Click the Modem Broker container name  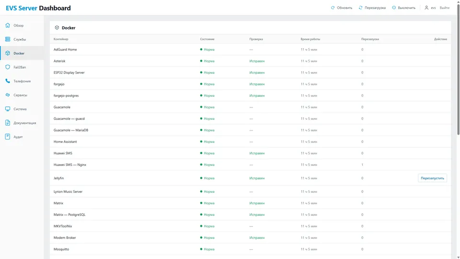point(65,237)
